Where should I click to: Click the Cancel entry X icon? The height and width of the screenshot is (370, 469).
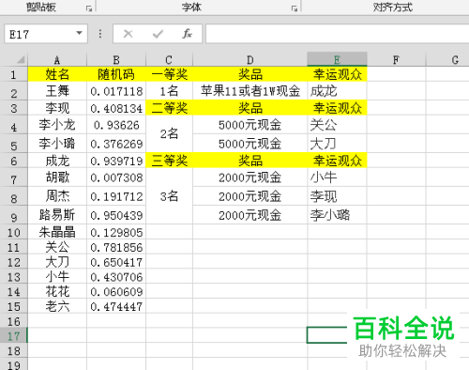128,34
